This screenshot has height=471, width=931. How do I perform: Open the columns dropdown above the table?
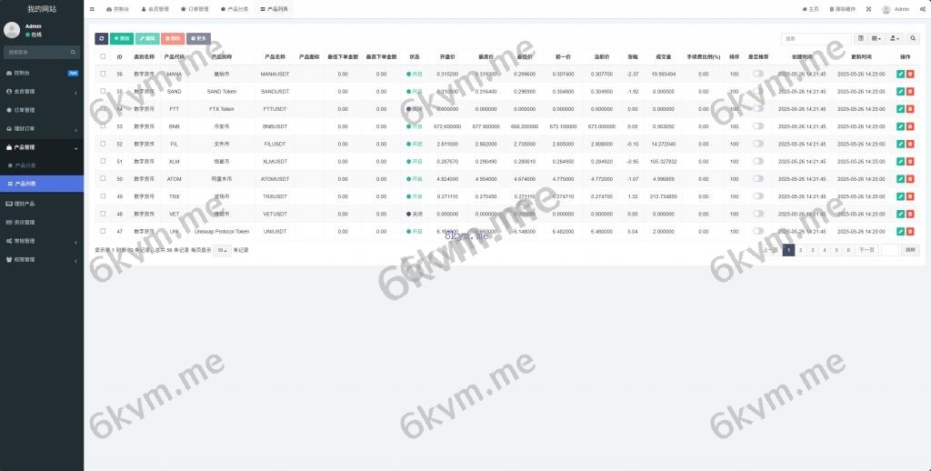click(876, 39)
